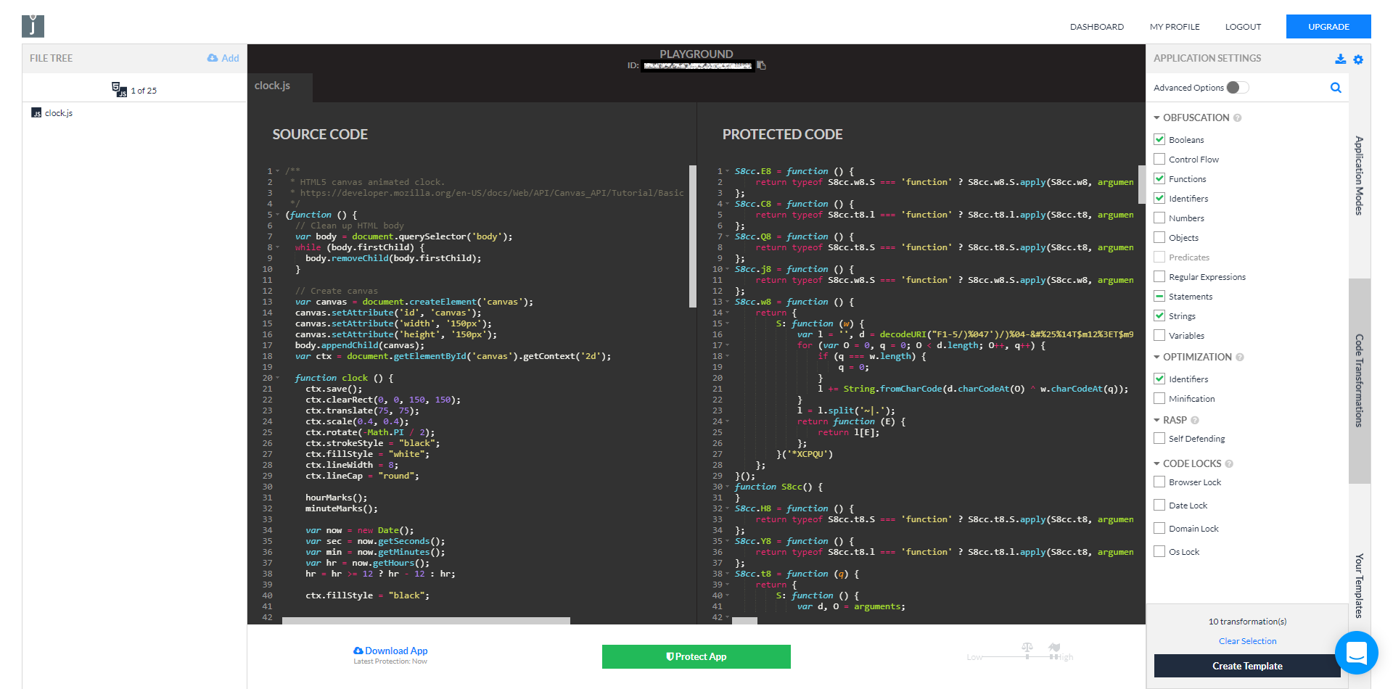The image size is (1393, 689).
Task: Toggle the Statements checkbox
Action: click(x=1159, y=296)
